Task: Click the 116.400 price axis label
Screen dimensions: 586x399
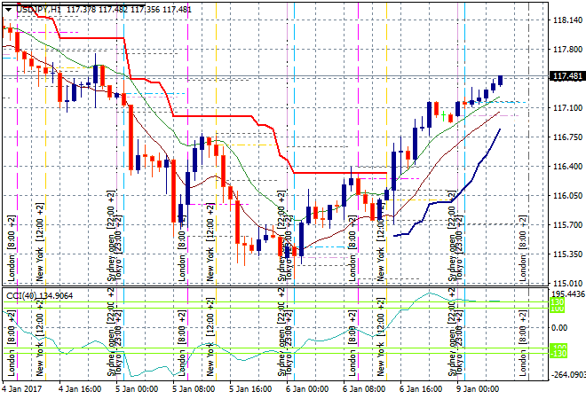Action: 567,167
